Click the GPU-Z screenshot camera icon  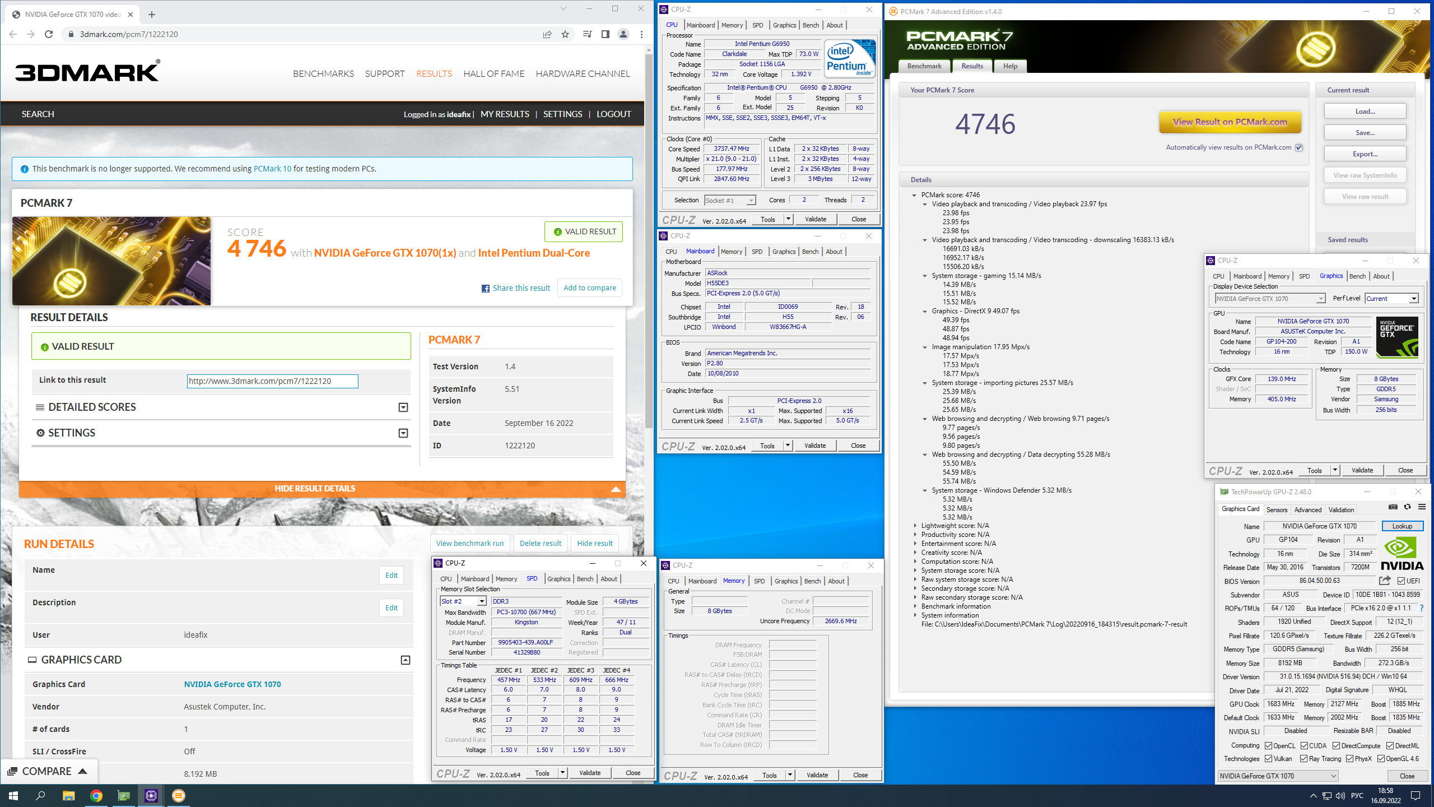point(1393,507)
